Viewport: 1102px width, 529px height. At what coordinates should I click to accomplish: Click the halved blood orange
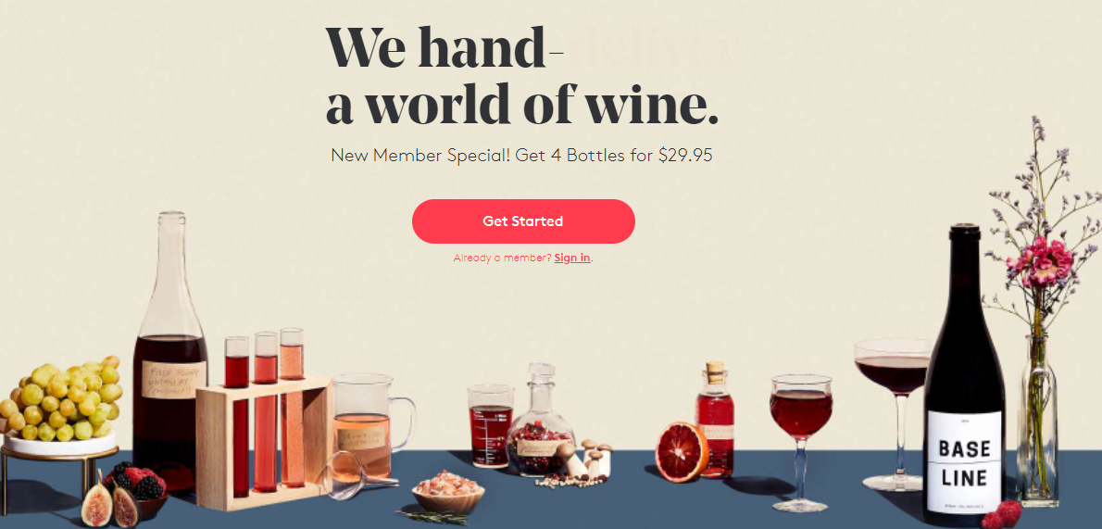pos(681,451)
